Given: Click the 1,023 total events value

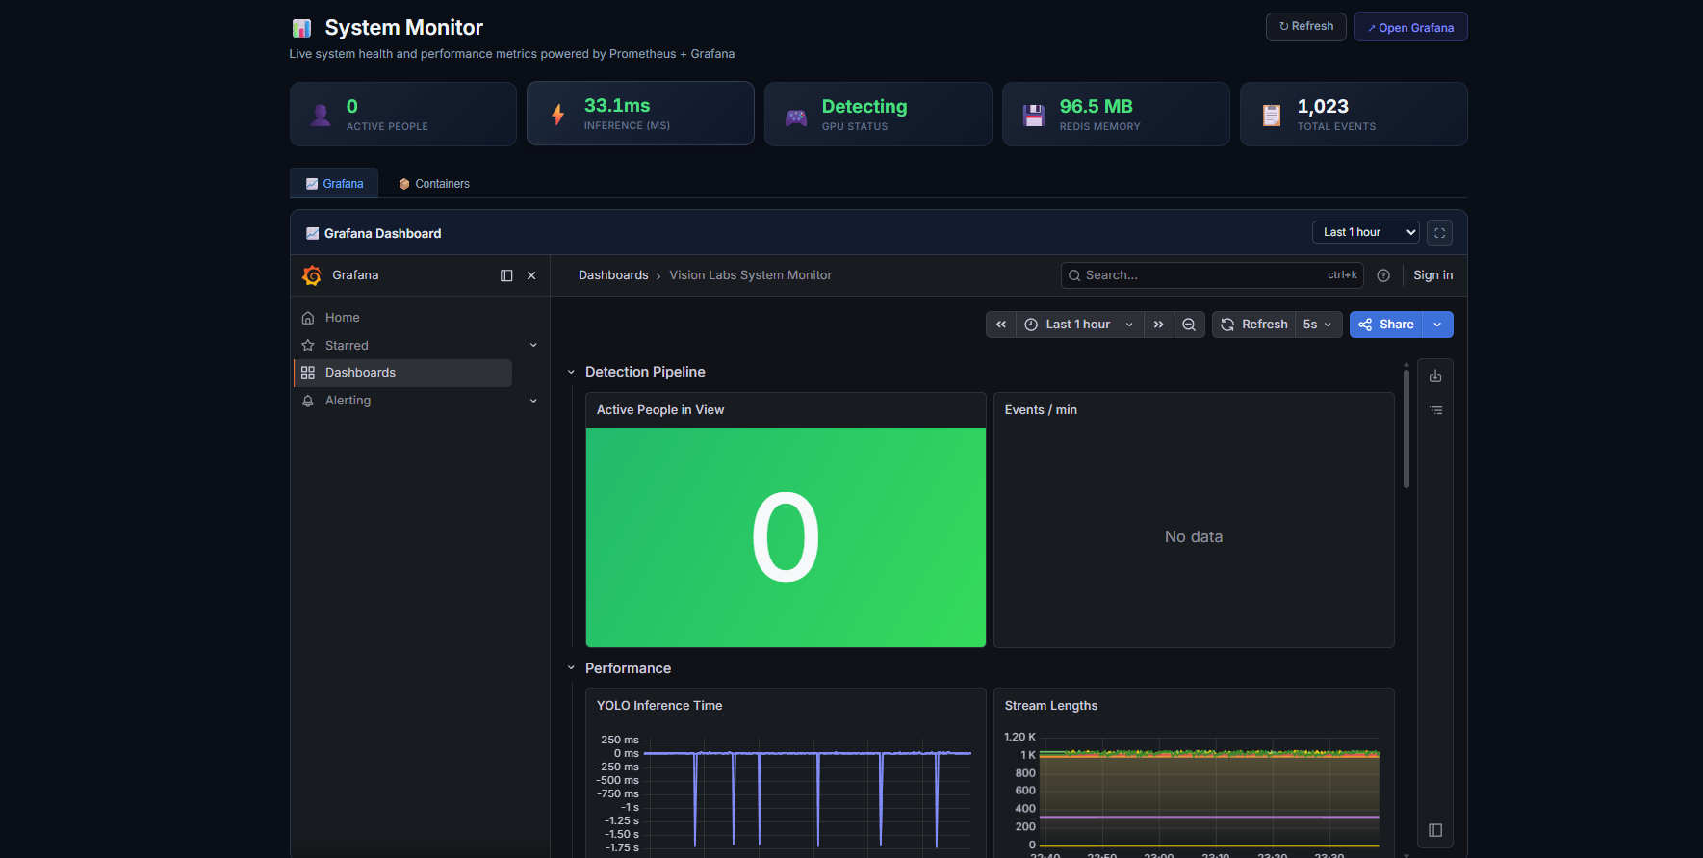Looking at the screenshot, I should coord(1323,106).
